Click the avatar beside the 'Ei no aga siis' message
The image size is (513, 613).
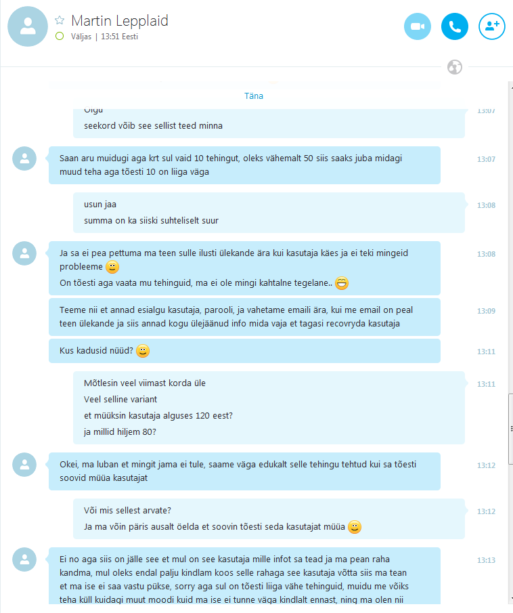tap(24, 559)
